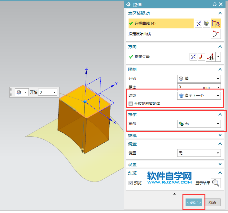
Task: Expand the 拔模 section
Action: [220, 135]
